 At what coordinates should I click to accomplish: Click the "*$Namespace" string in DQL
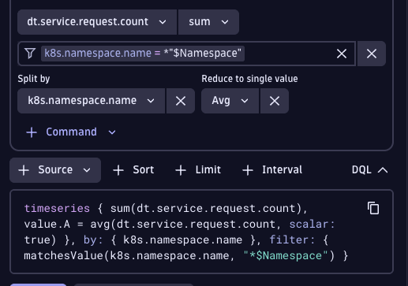point(286,256)
